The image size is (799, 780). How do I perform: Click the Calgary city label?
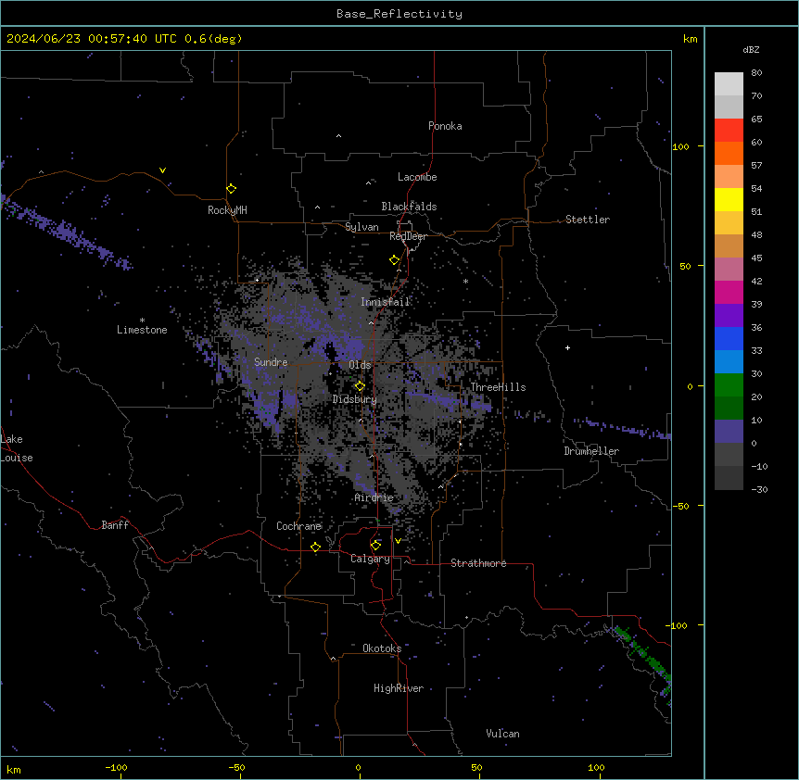point(371,559)
